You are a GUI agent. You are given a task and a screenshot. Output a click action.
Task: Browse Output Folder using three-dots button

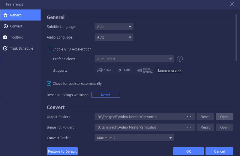[189, 117]
